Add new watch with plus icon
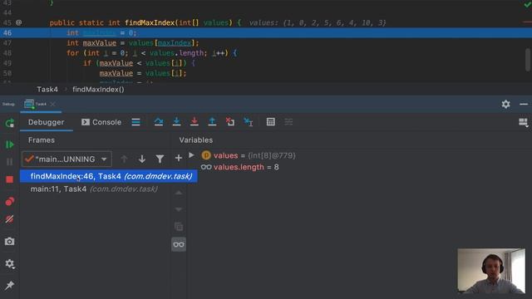This screenshot has height=299, width=532. coord(179,158)
